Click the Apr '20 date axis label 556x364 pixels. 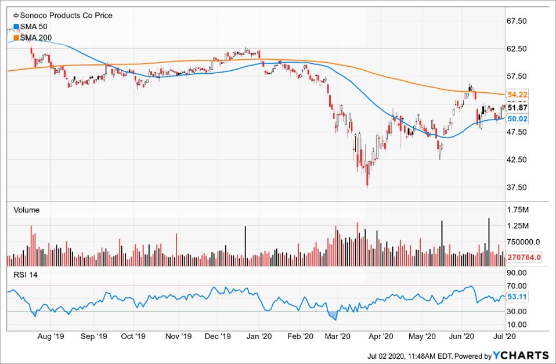pos(381,336)
